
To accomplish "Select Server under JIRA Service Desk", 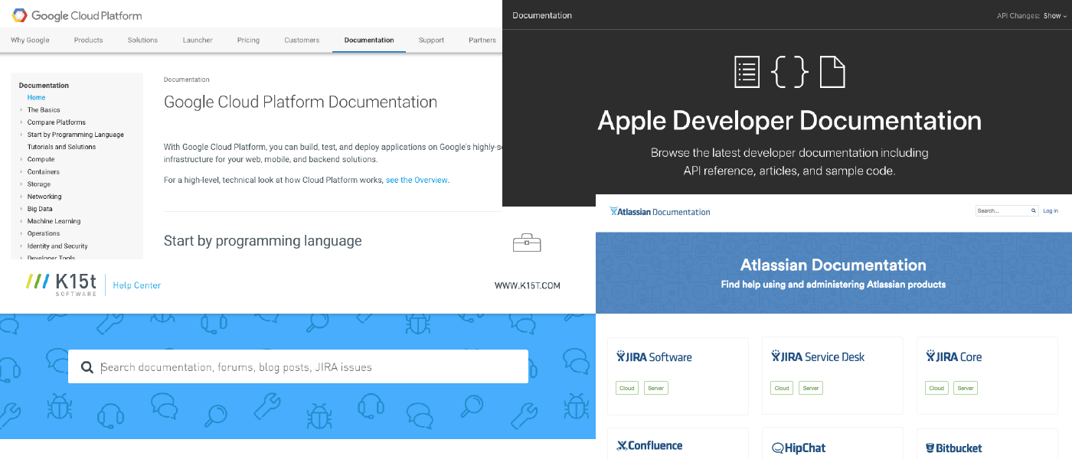I will coord(811,388).
